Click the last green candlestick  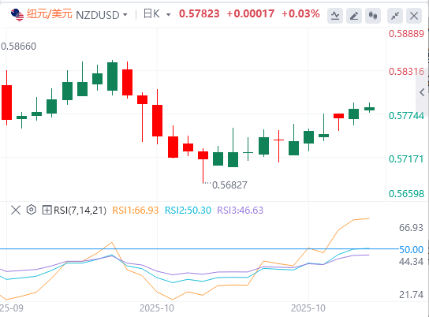369,109
